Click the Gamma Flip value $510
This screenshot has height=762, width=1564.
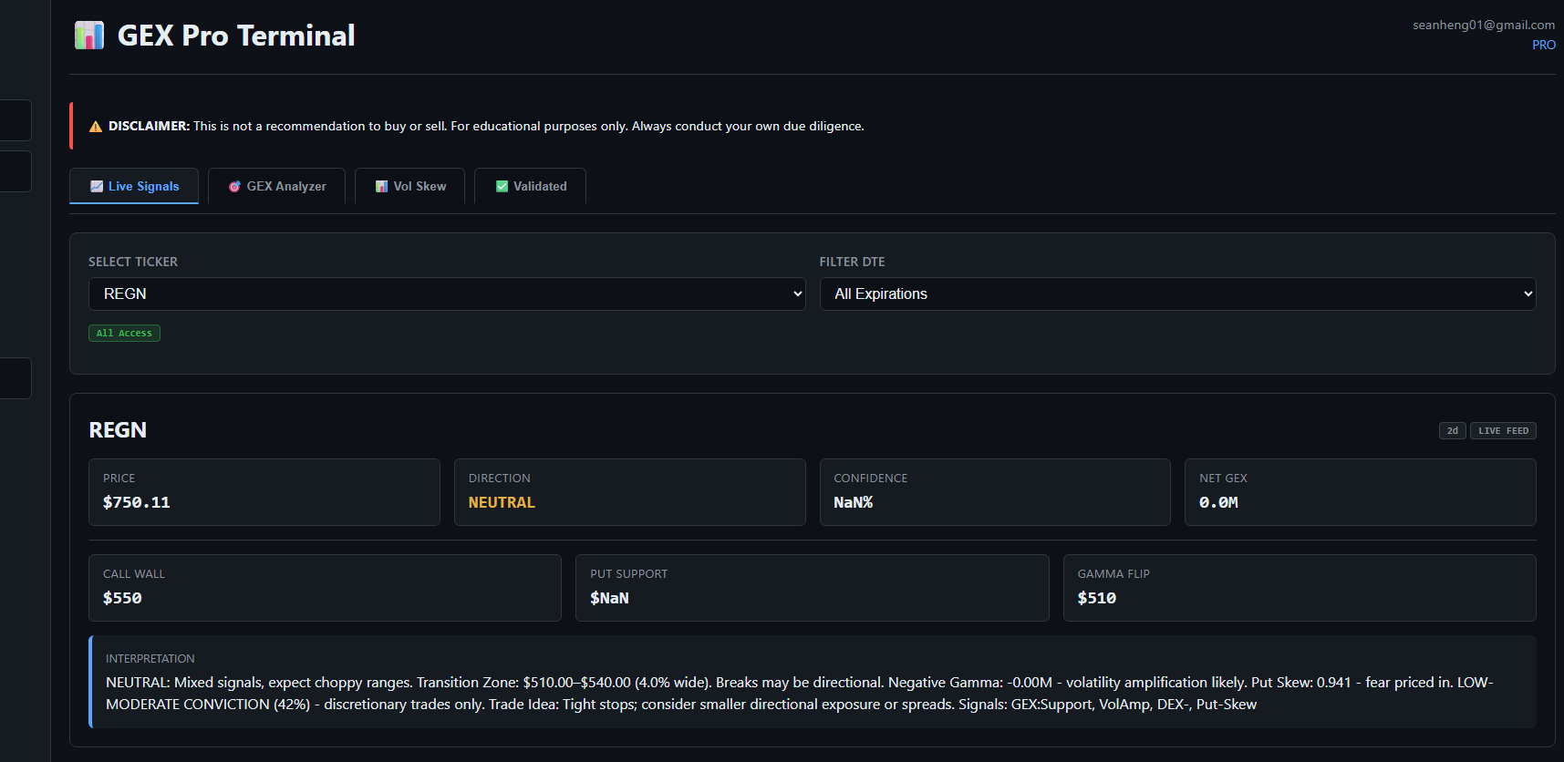coord(1097,598)
